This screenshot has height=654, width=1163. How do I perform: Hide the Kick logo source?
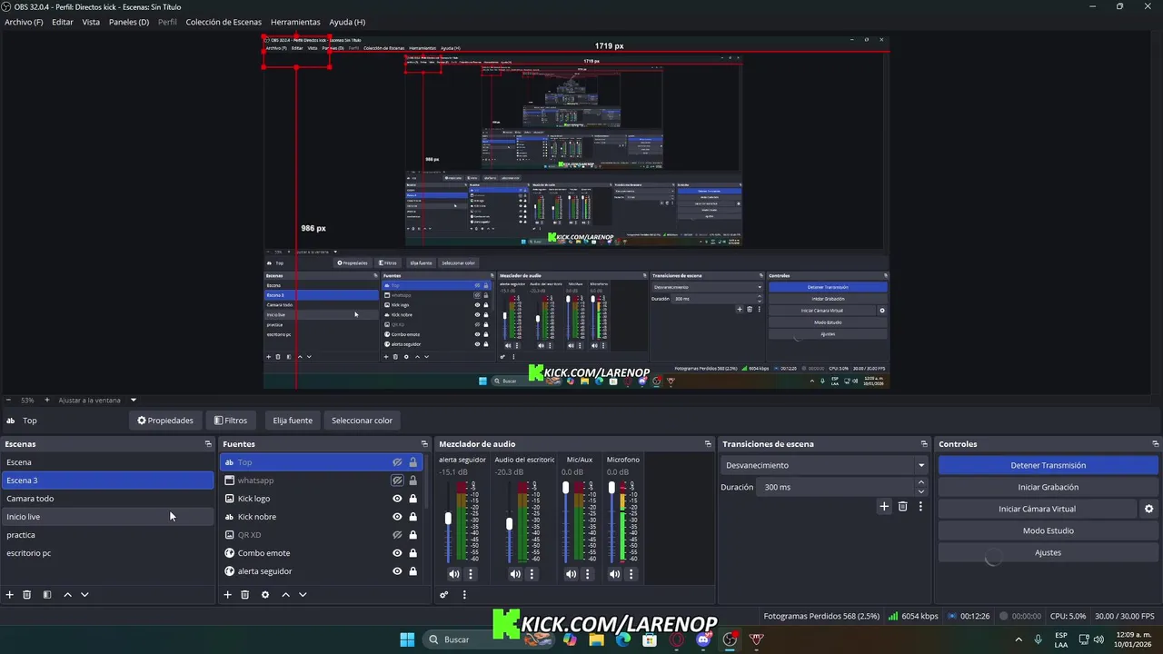397,499
